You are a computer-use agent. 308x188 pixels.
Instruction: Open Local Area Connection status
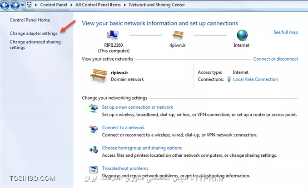click(x=255, y=79)
